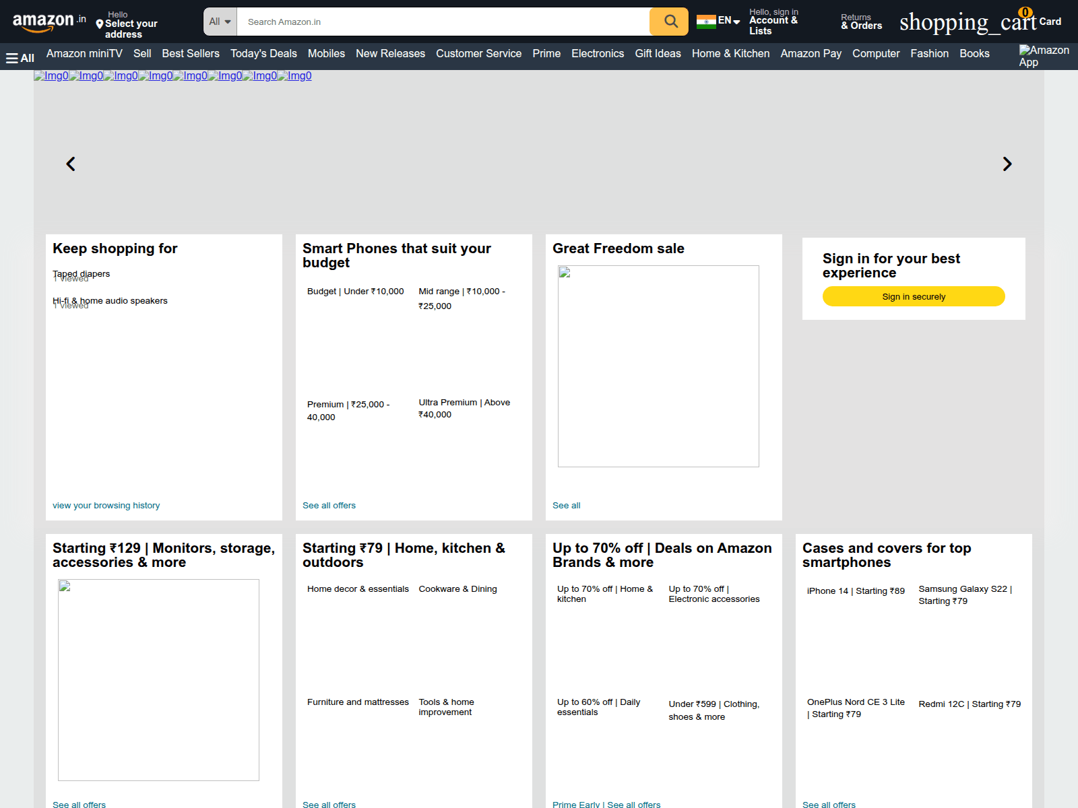Open Under ₹599 | Clothing, shoes & more
This screenshot has width=1078, height=808.
click(714, 710)
